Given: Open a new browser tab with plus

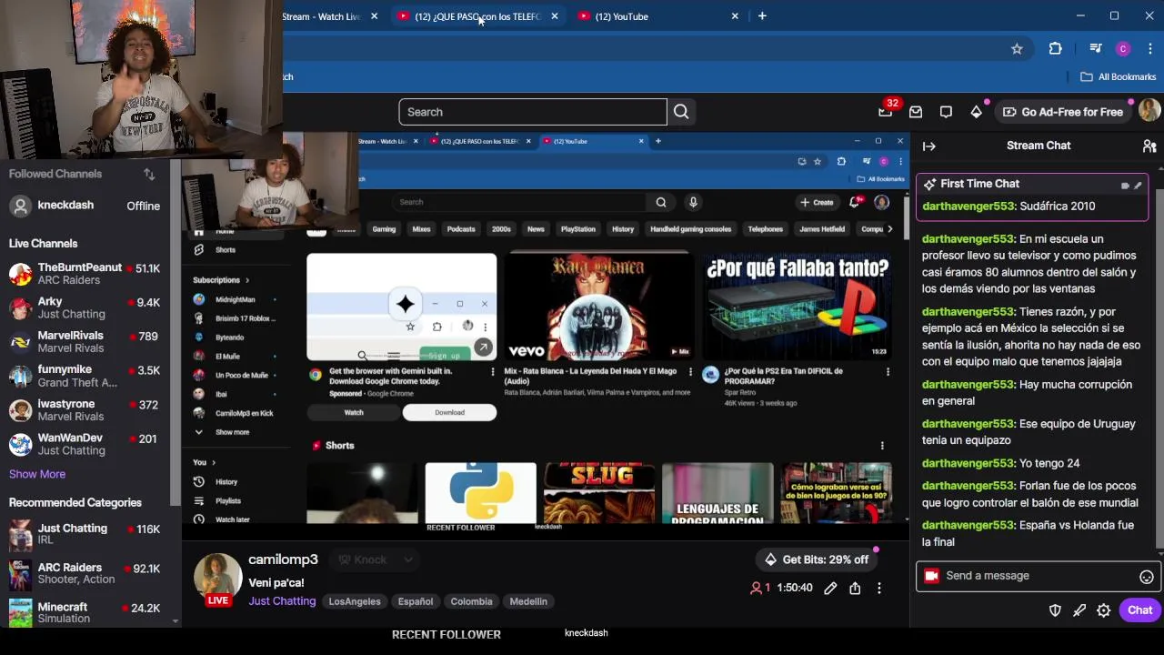Looking at the screenshot, I should tap(762, 16).
